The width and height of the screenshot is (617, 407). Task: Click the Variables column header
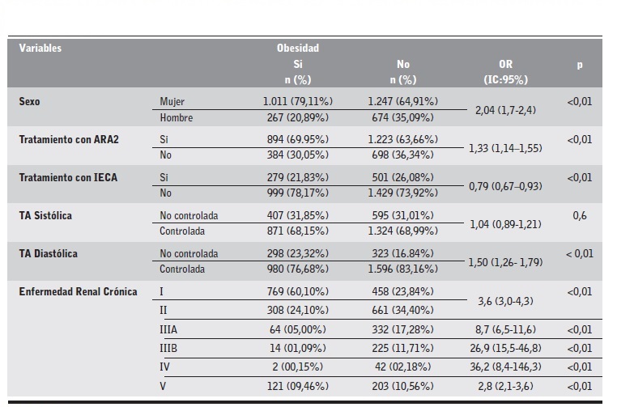pos(40,48)
